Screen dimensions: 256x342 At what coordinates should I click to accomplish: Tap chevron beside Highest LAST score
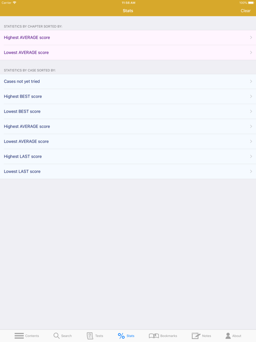pos(251,157)
